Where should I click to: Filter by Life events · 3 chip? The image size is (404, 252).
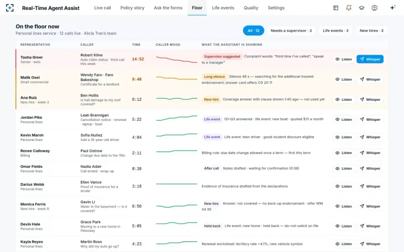[x=336, y=31]
